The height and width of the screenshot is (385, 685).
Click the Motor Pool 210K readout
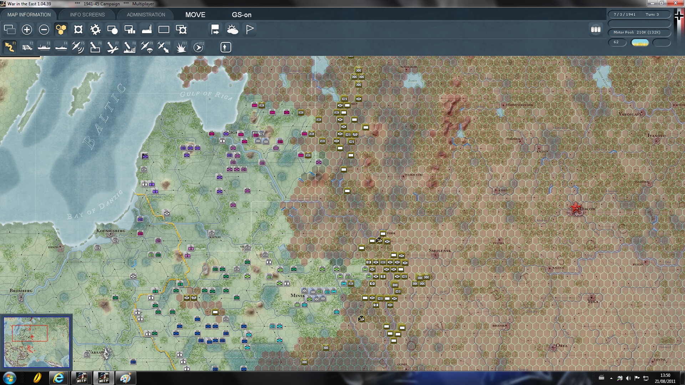tap(639, 32)
